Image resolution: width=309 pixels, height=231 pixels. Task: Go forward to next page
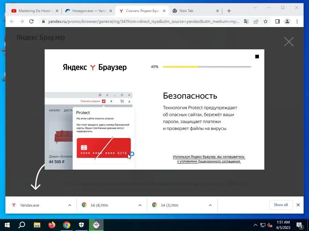click(22, 21)
